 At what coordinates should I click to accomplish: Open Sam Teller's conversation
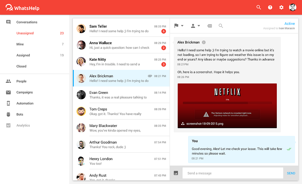pos(121,29)
